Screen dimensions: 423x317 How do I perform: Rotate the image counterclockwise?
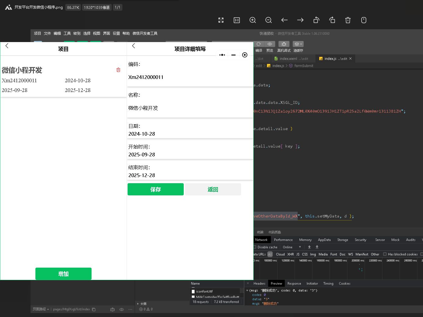316,20
